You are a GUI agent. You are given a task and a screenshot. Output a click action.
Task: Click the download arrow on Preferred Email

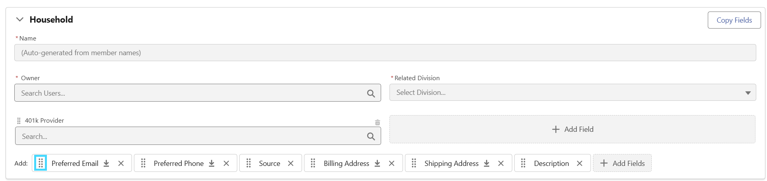click(106, 164)
